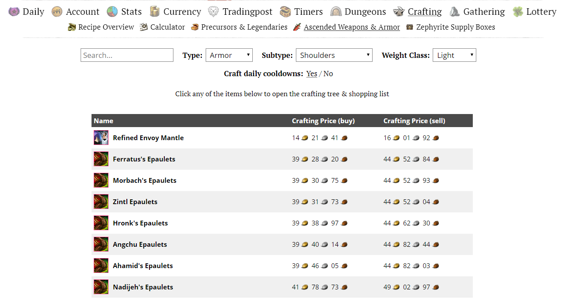Click the Timers chest icon
This screenshot has height=299, width=563.
pyautogui.click(x=285, y=12)
